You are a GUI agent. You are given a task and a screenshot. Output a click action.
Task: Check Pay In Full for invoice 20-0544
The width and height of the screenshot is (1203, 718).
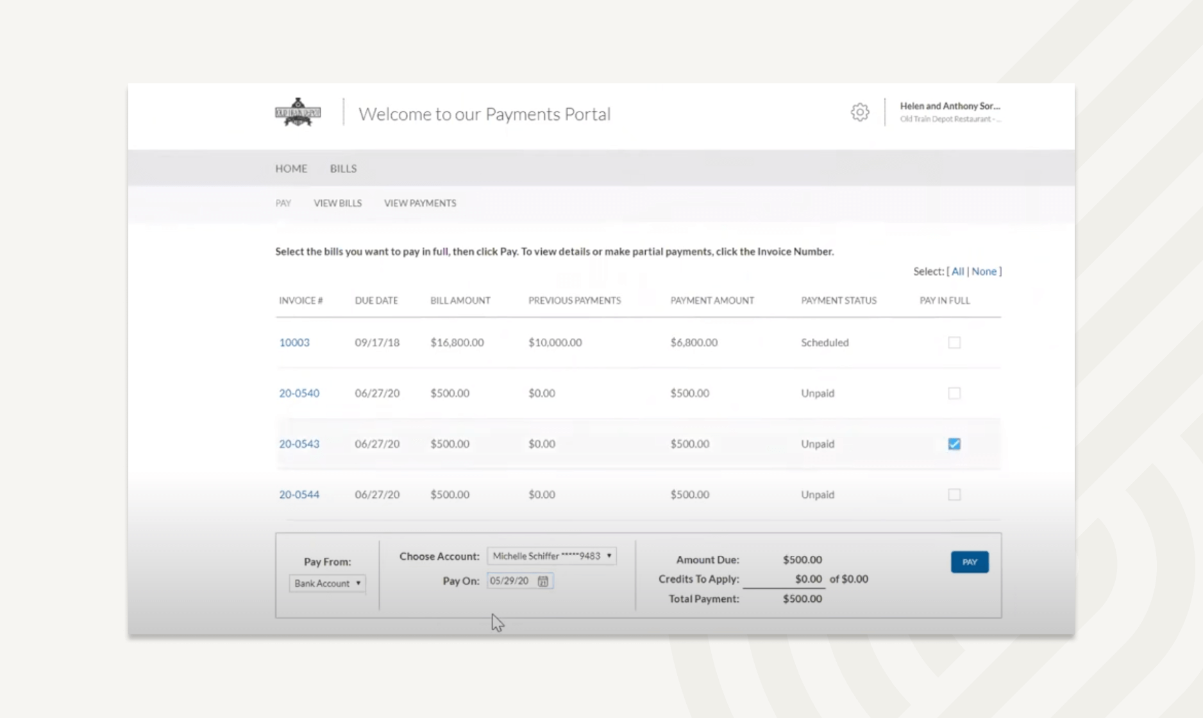(954, 494)
